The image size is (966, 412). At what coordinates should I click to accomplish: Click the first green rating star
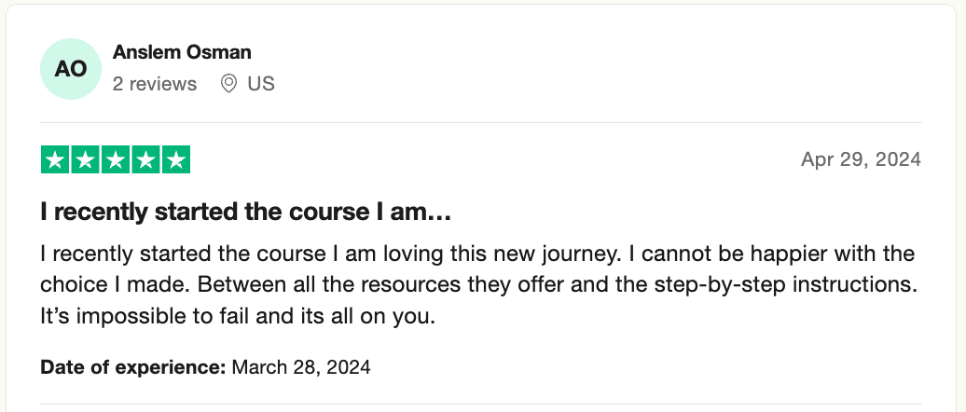point(56,160)
